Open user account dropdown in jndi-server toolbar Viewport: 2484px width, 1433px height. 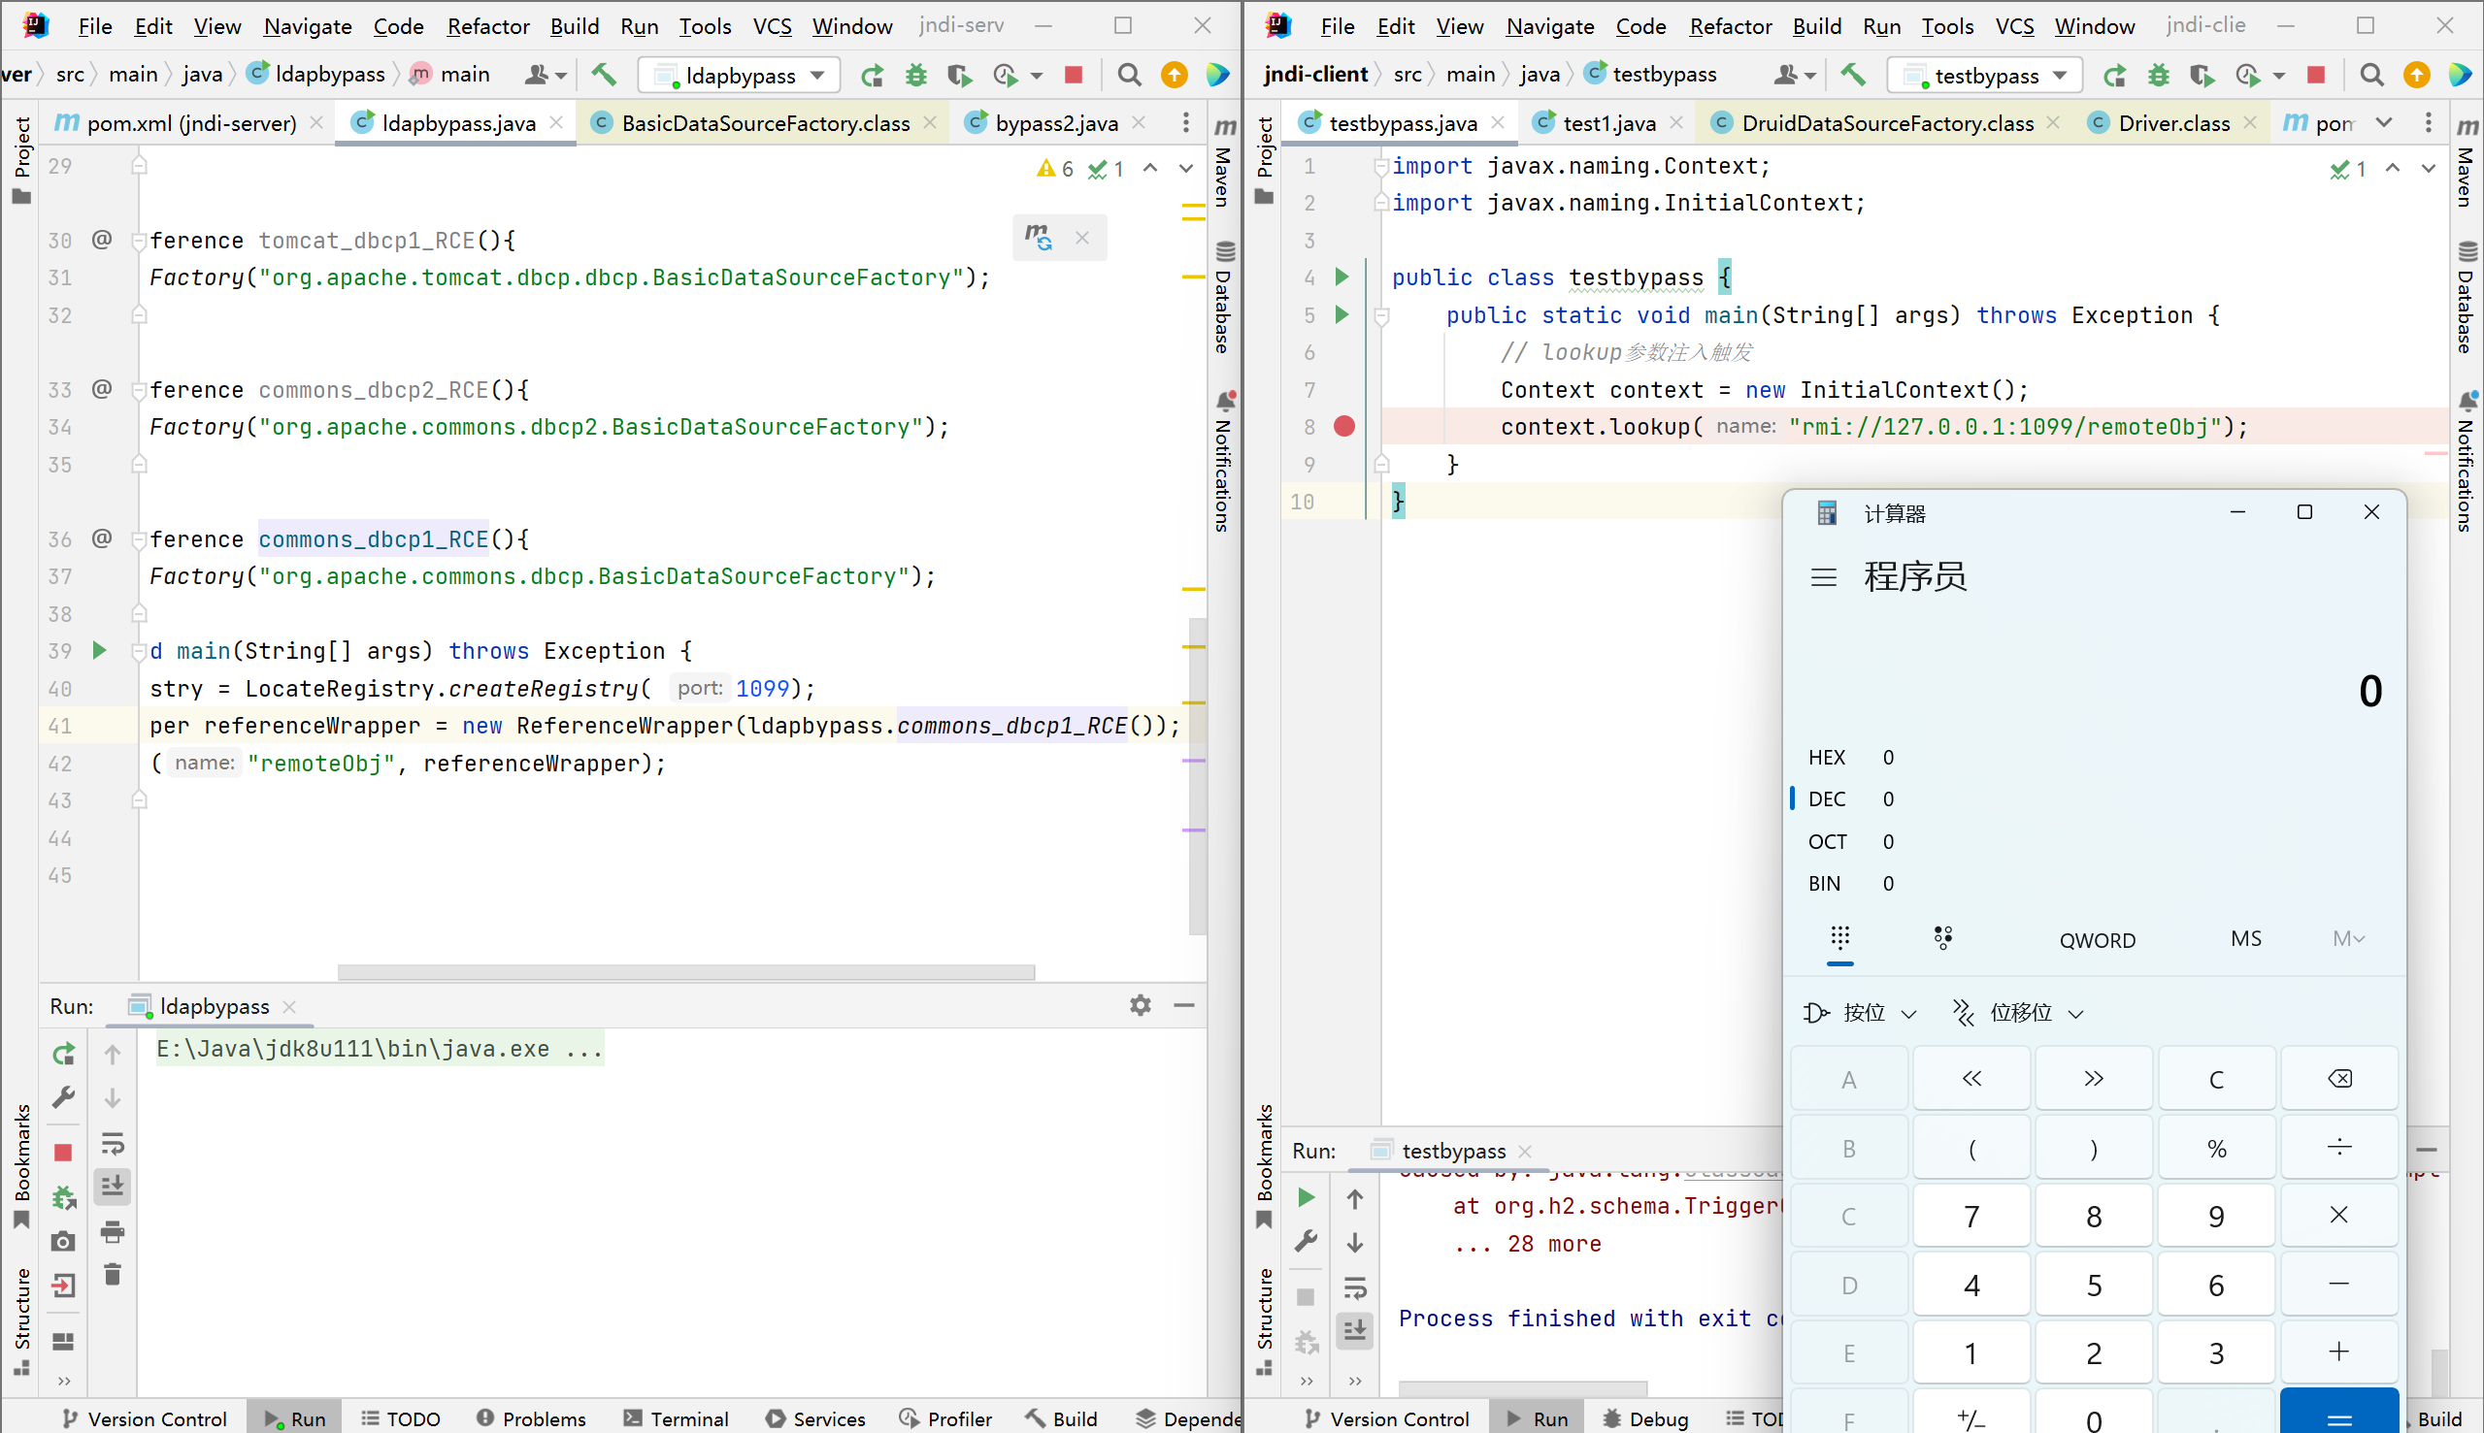point(546,75)
